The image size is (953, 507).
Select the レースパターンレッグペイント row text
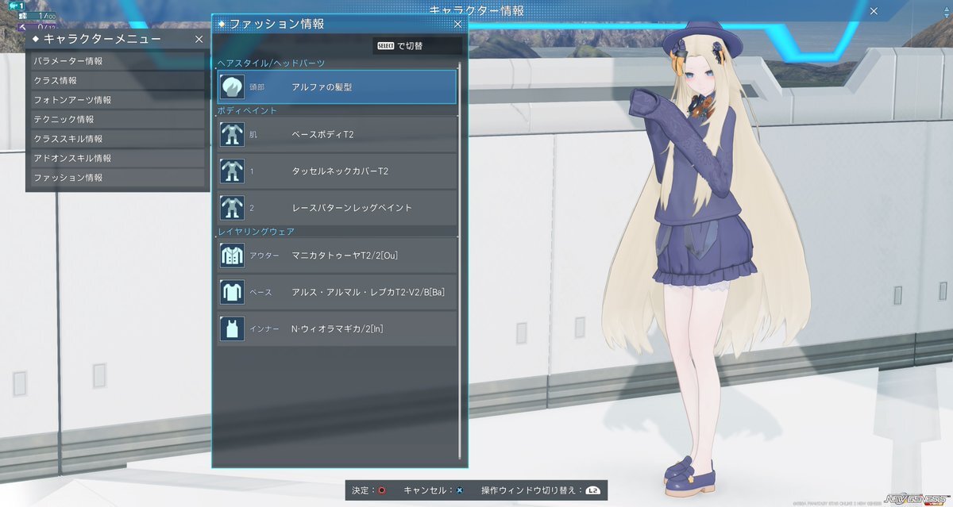352,207
